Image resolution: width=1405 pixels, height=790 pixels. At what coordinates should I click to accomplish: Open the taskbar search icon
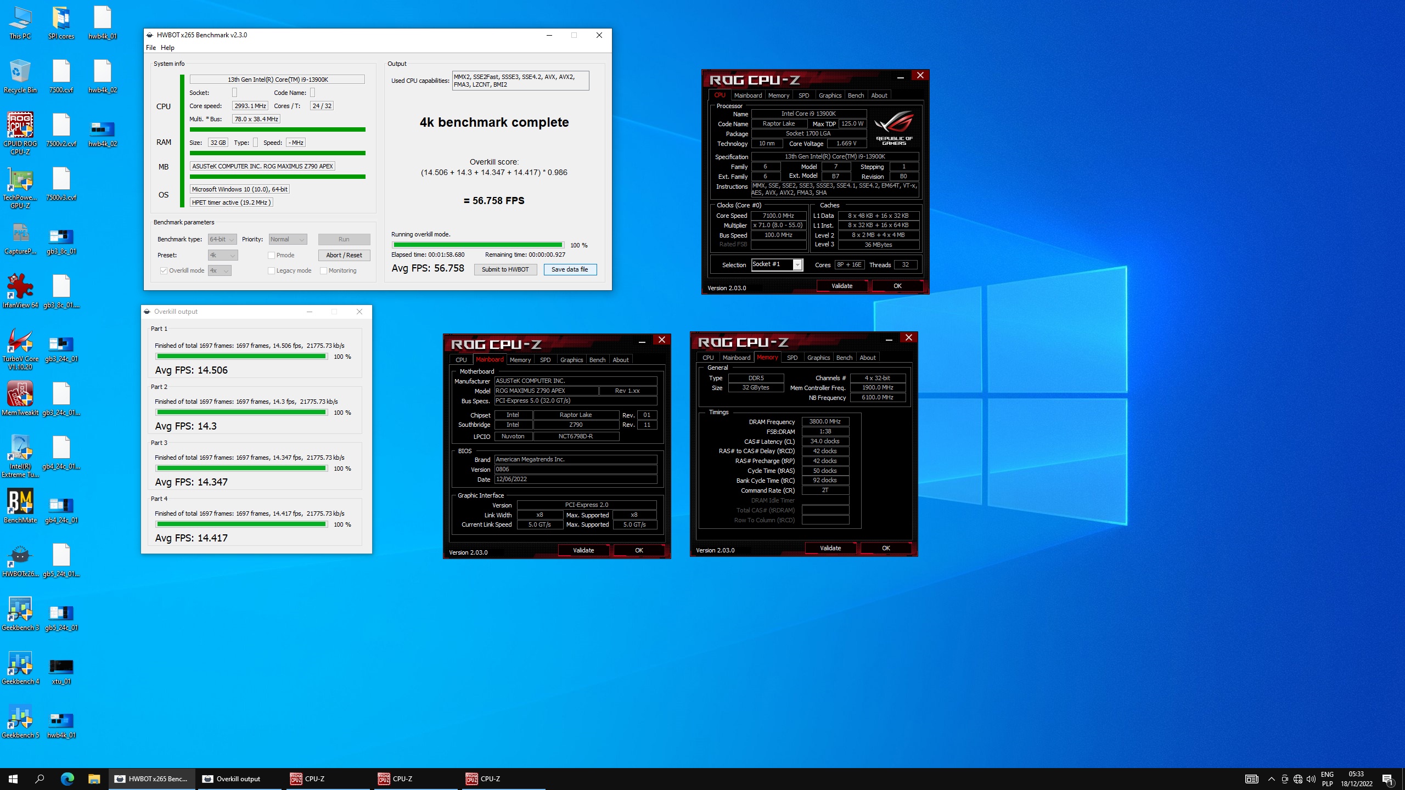pos(40,779)
